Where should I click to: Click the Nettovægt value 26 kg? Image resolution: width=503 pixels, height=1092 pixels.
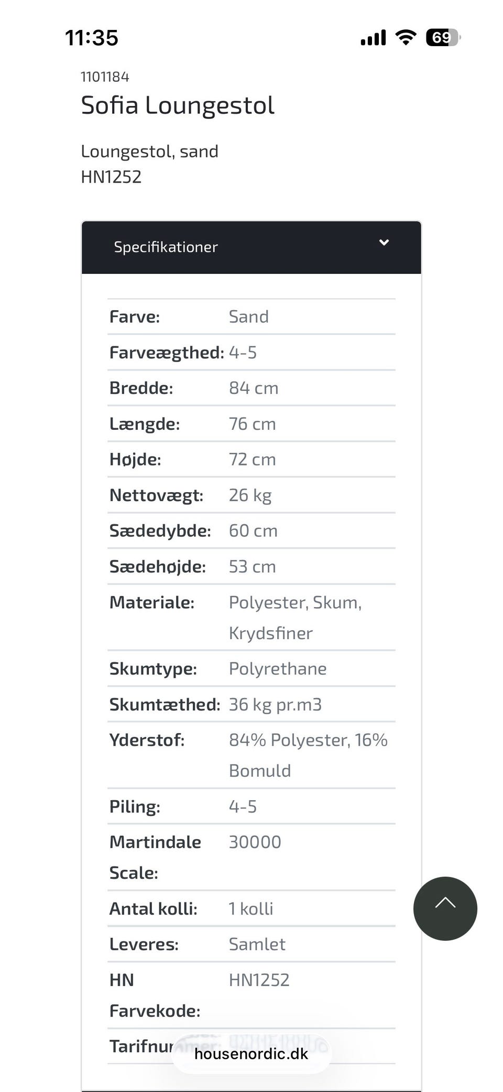[x=250, y=495]
